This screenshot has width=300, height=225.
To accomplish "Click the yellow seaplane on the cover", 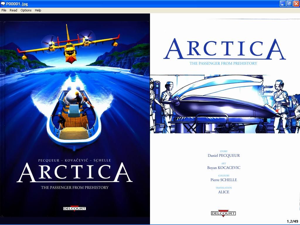I will 69,45.
